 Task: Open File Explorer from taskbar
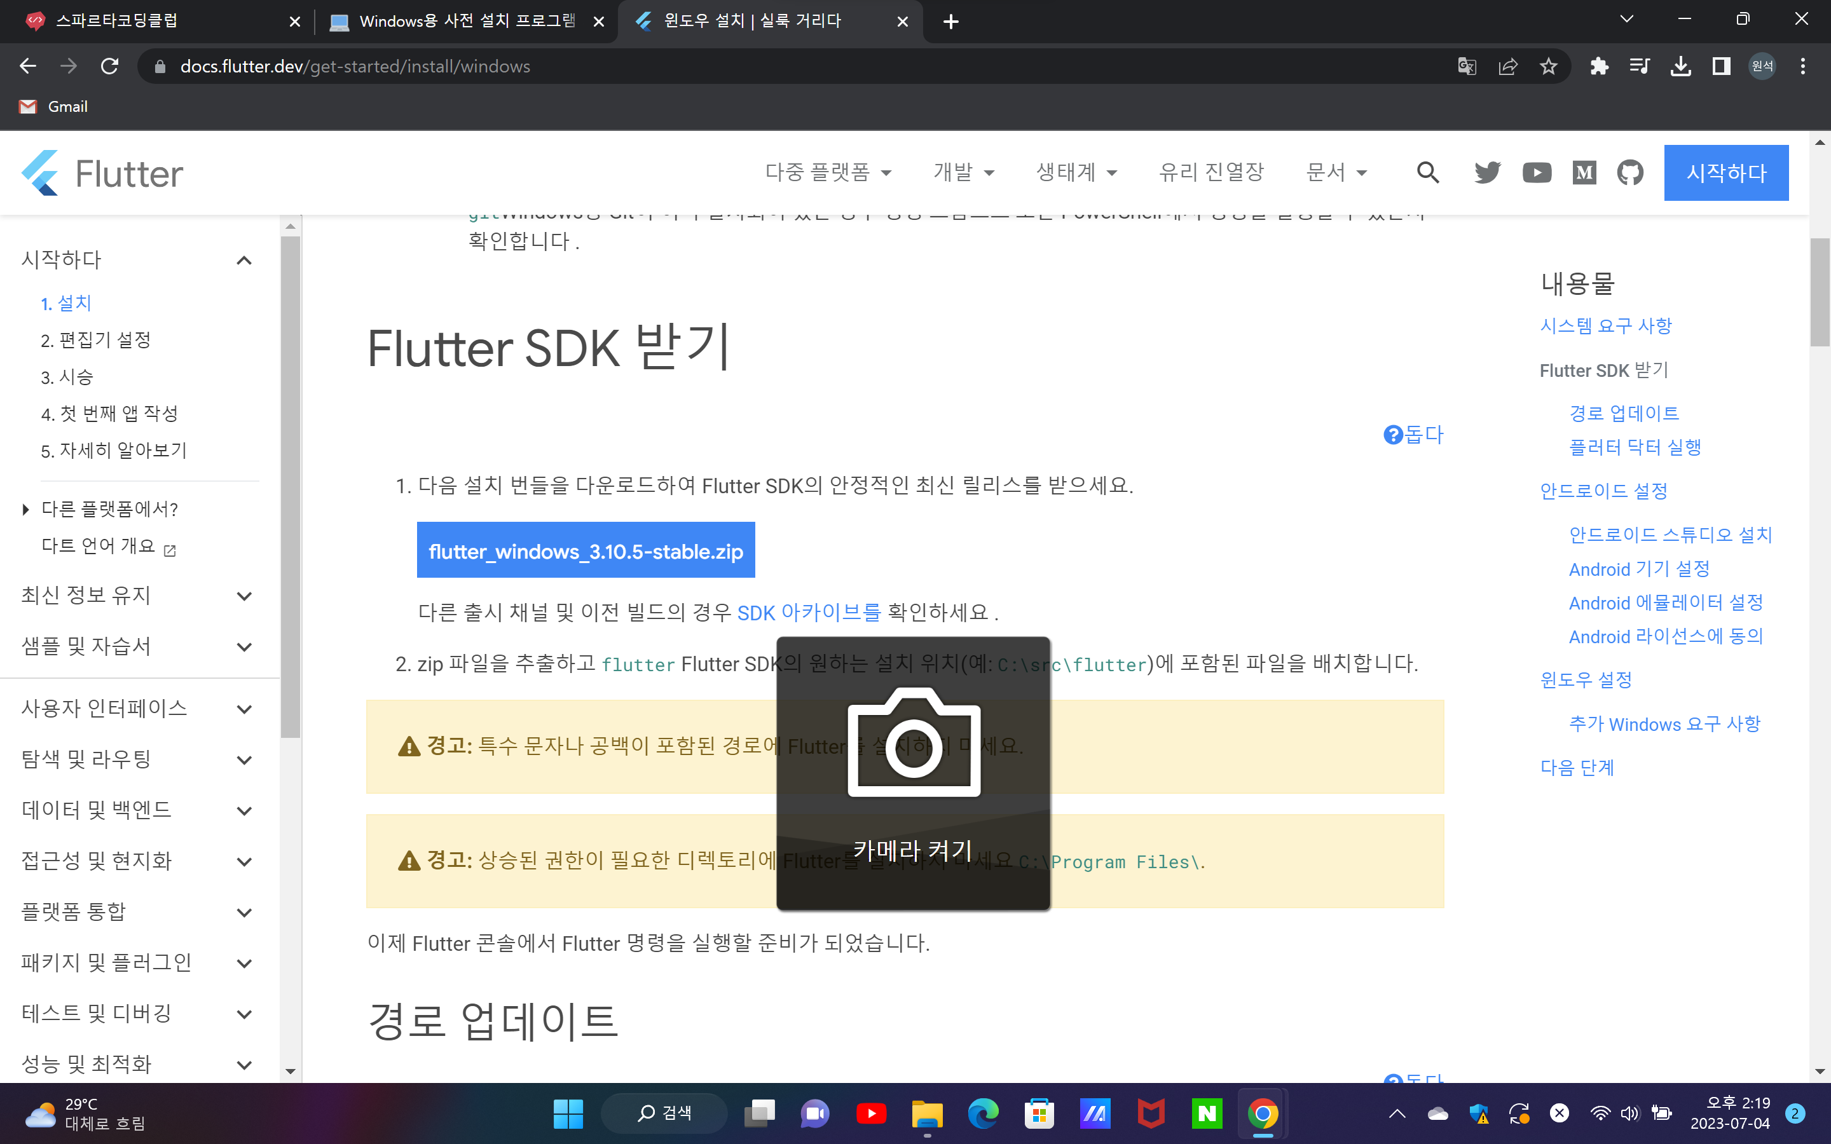pos(927,1113)
